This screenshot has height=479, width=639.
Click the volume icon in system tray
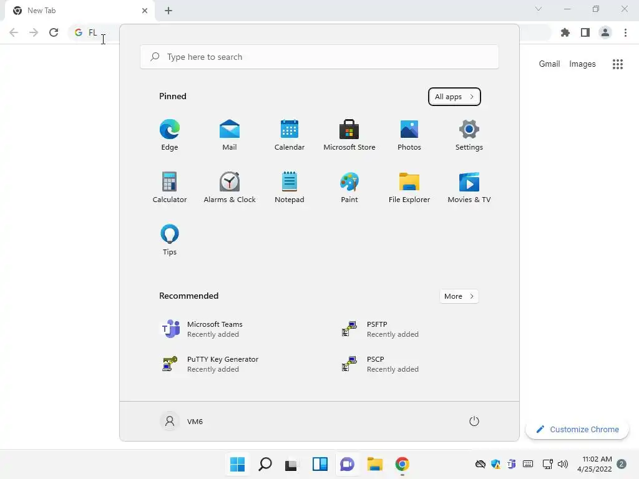[x=563, y=464]
